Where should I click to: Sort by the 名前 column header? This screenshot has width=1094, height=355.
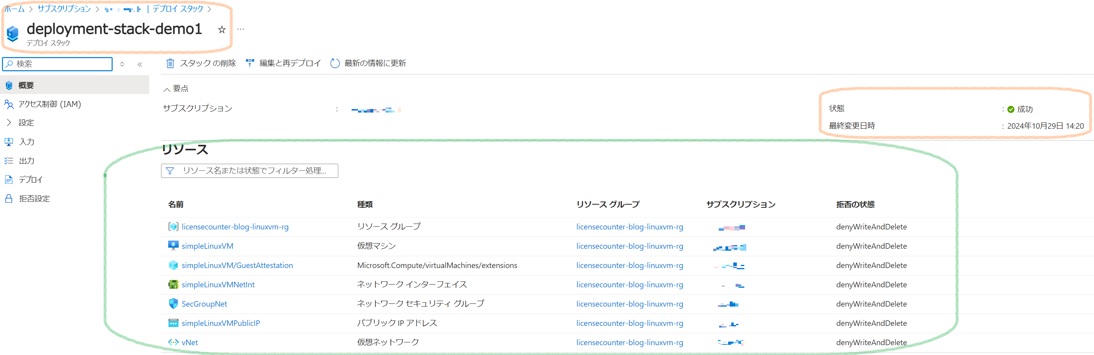[x=176, y=205]
